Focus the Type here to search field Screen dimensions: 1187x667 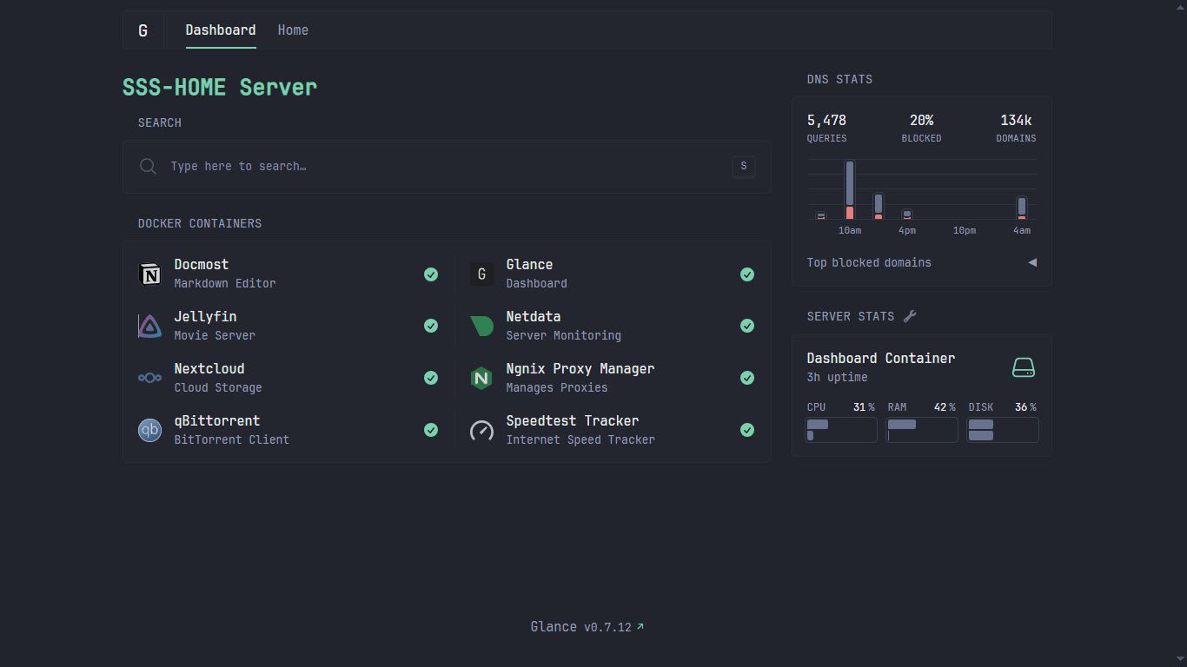pyautogui.click(x=447, y=167)
